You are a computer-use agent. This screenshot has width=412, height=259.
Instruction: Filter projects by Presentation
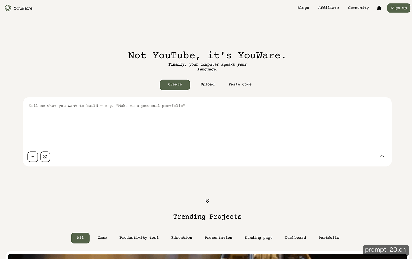tap(218, 238)
